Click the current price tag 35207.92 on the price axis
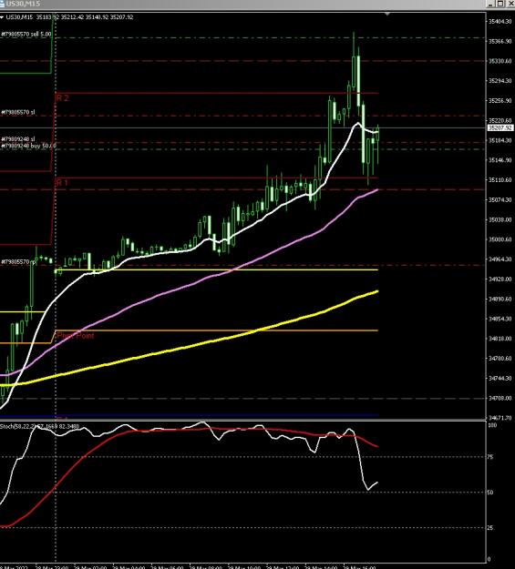Viewport: 515px width, 569px height. point(500,128)
